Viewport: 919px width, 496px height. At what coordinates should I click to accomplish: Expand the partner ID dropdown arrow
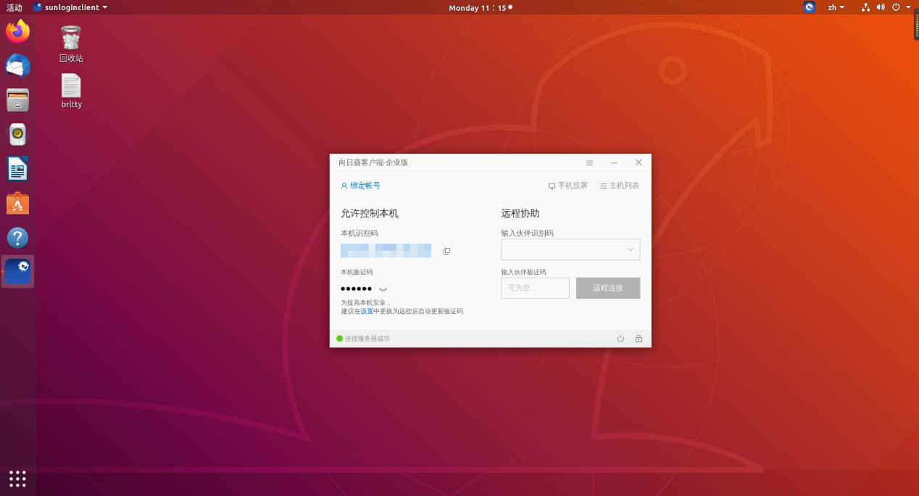[630, 249]
